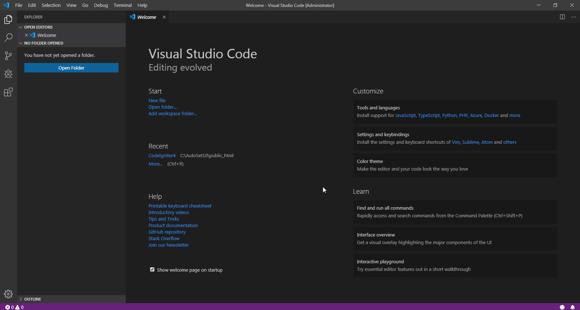Click the Open Folder button
Viewport: 580px width, 310px height.
click(71, 68)
